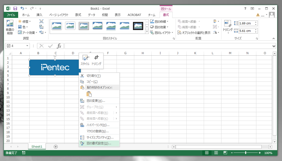Click the Undo arrow icon
Screen dimensions: 282x161
[x=22, y=8]
